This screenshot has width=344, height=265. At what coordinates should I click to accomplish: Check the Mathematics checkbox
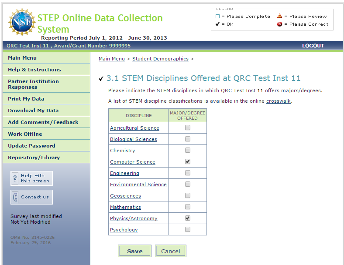point(188,207)
